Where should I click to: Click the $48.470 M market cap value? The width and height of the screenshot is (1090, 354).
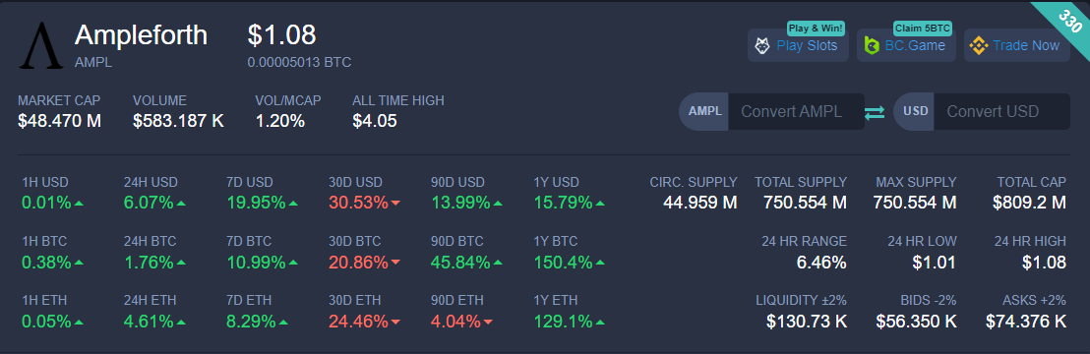tap(60, 121)
